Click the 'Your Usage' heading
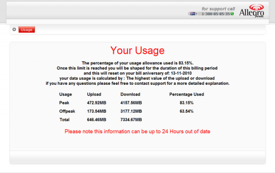 pos(137,51)
